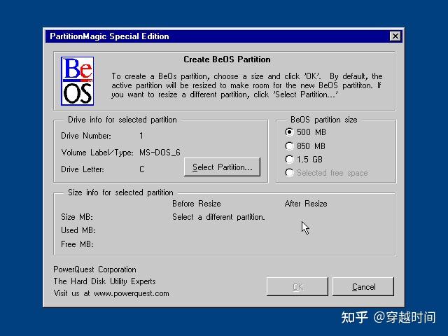448x336 pixels.
Task: Click the 'Volume Label/Type:' label
Action: [x=97, y=153]
